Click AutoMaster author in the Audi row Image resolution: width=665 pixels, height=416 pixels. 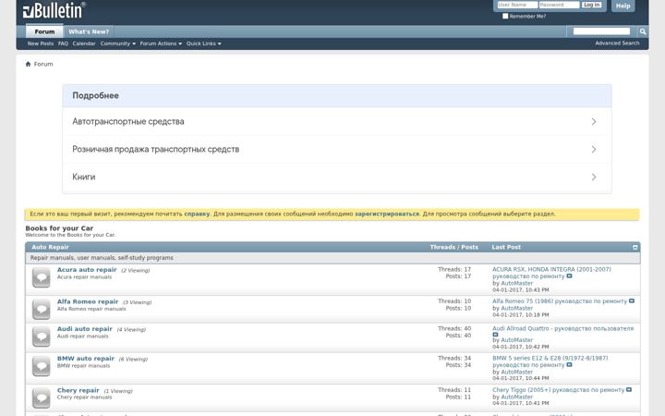pos(516,340)
